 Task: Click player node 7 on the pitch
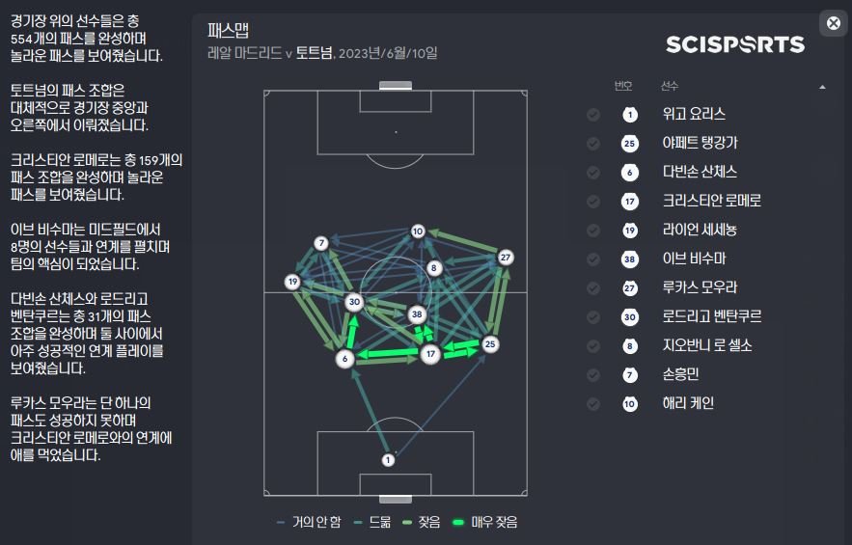[x=321, y=244]
